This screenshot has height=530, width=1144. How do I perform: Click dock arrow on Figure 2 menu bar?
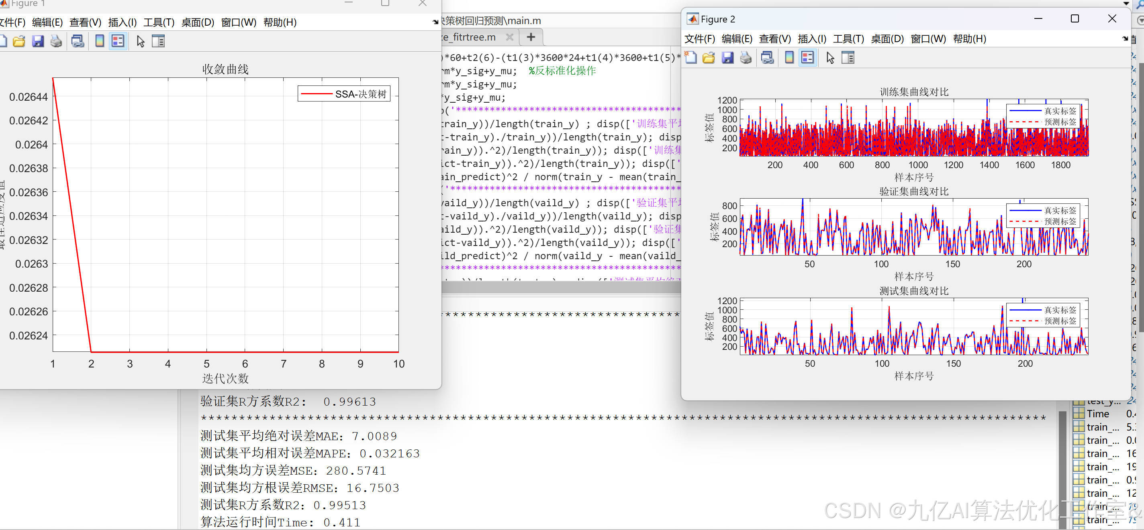(x=1125, y=39)
